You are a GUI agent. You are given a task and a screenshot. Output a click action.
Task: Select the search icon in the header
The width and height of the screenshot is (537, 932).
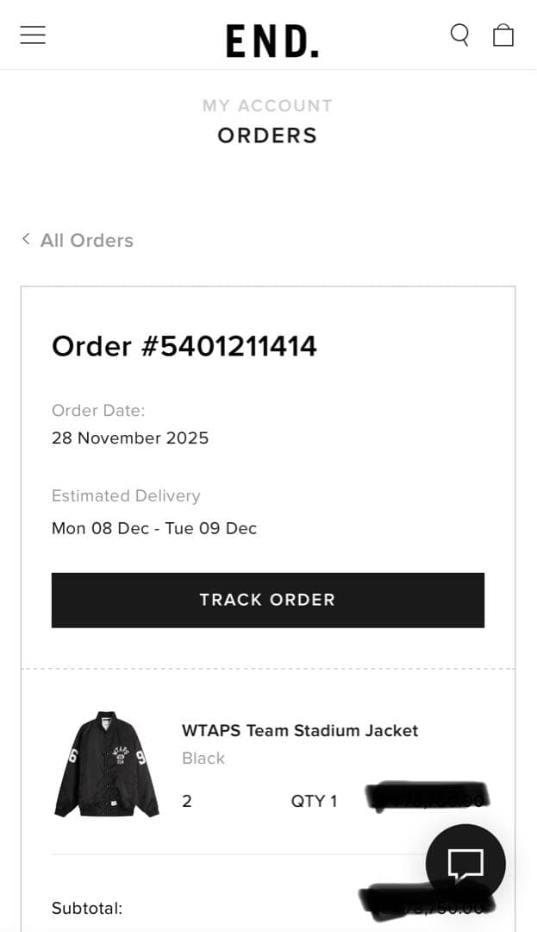click(x=459, y=35)
